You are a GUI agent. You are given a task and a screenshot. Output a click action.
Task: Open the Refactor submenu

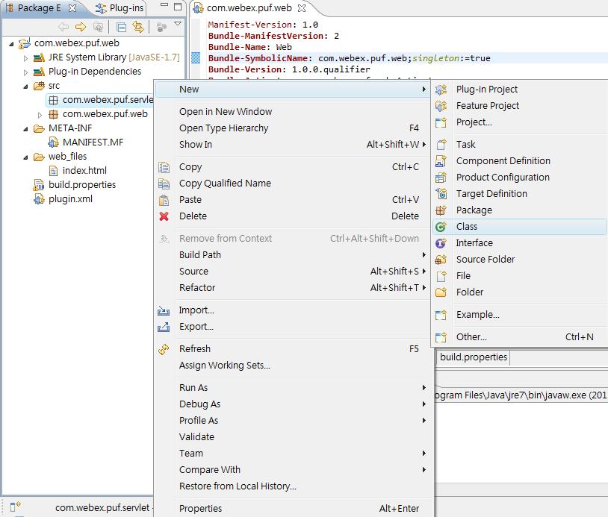[293, 288]
